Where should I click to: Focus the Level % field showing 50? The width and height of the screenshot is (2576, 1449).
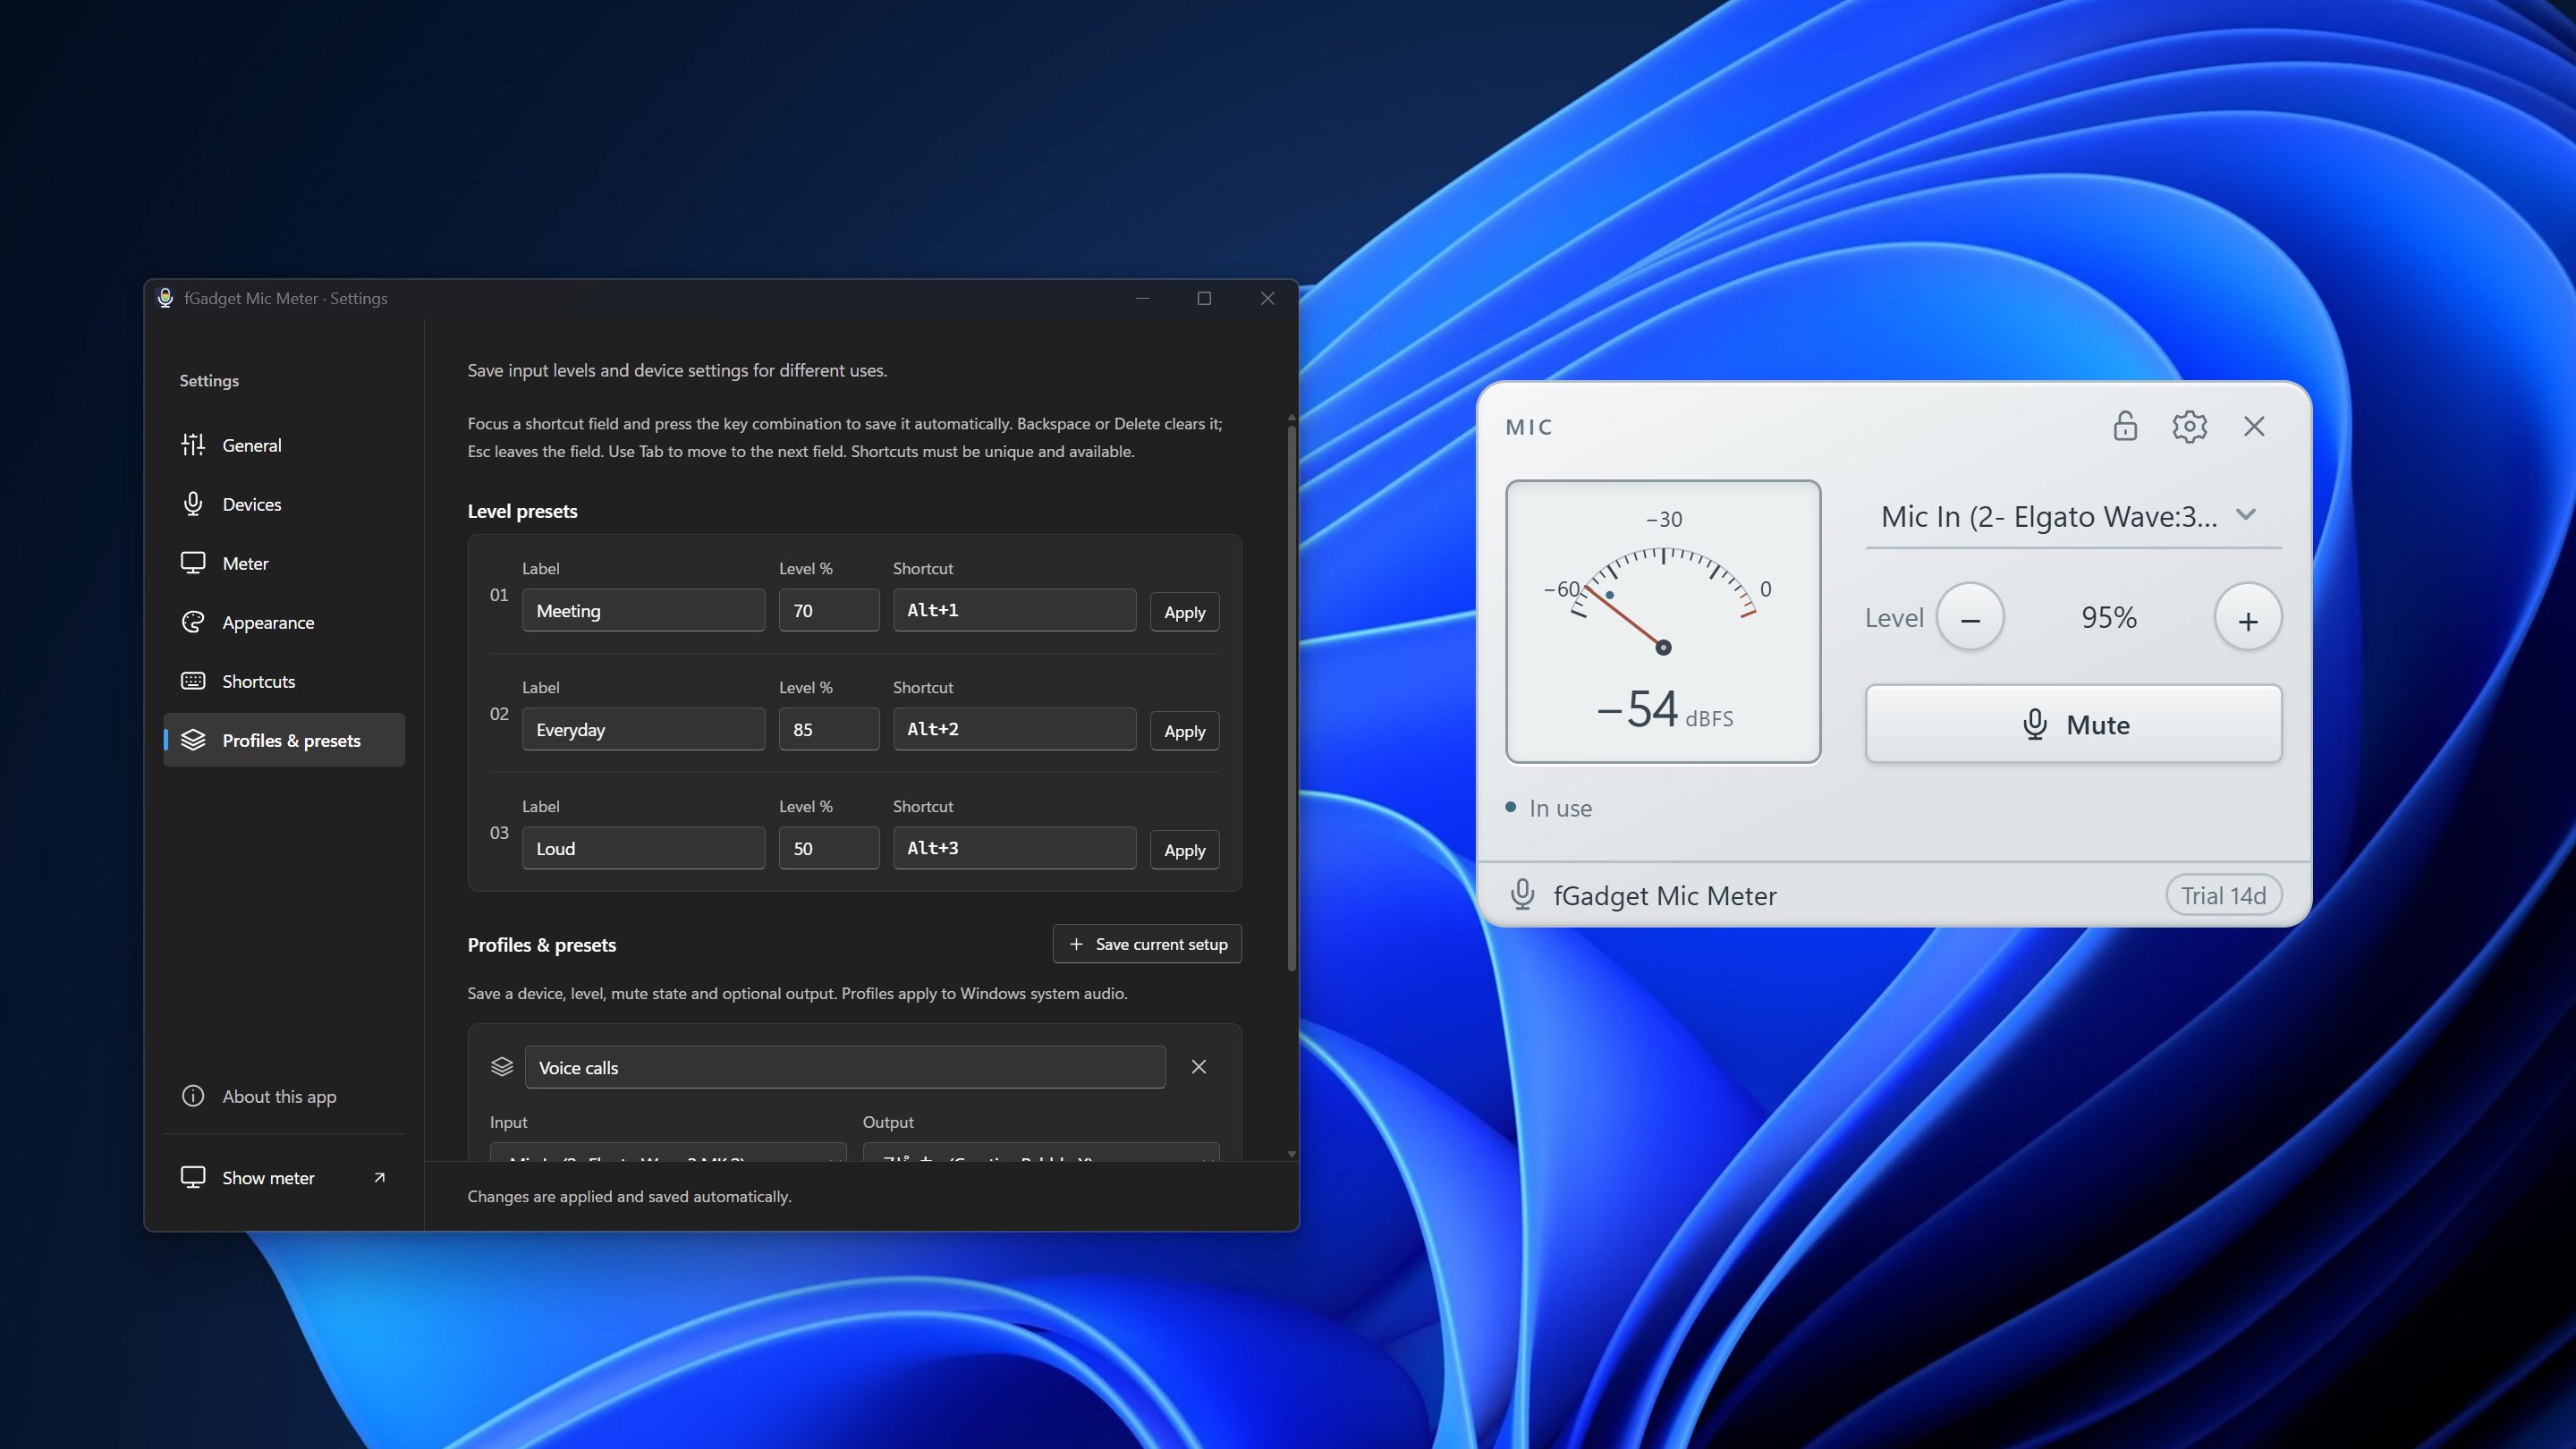tap(829, 848)
